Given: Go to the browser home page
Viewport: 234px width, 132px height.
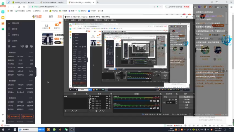Looking at the screenshot, I should pos(24,7).
